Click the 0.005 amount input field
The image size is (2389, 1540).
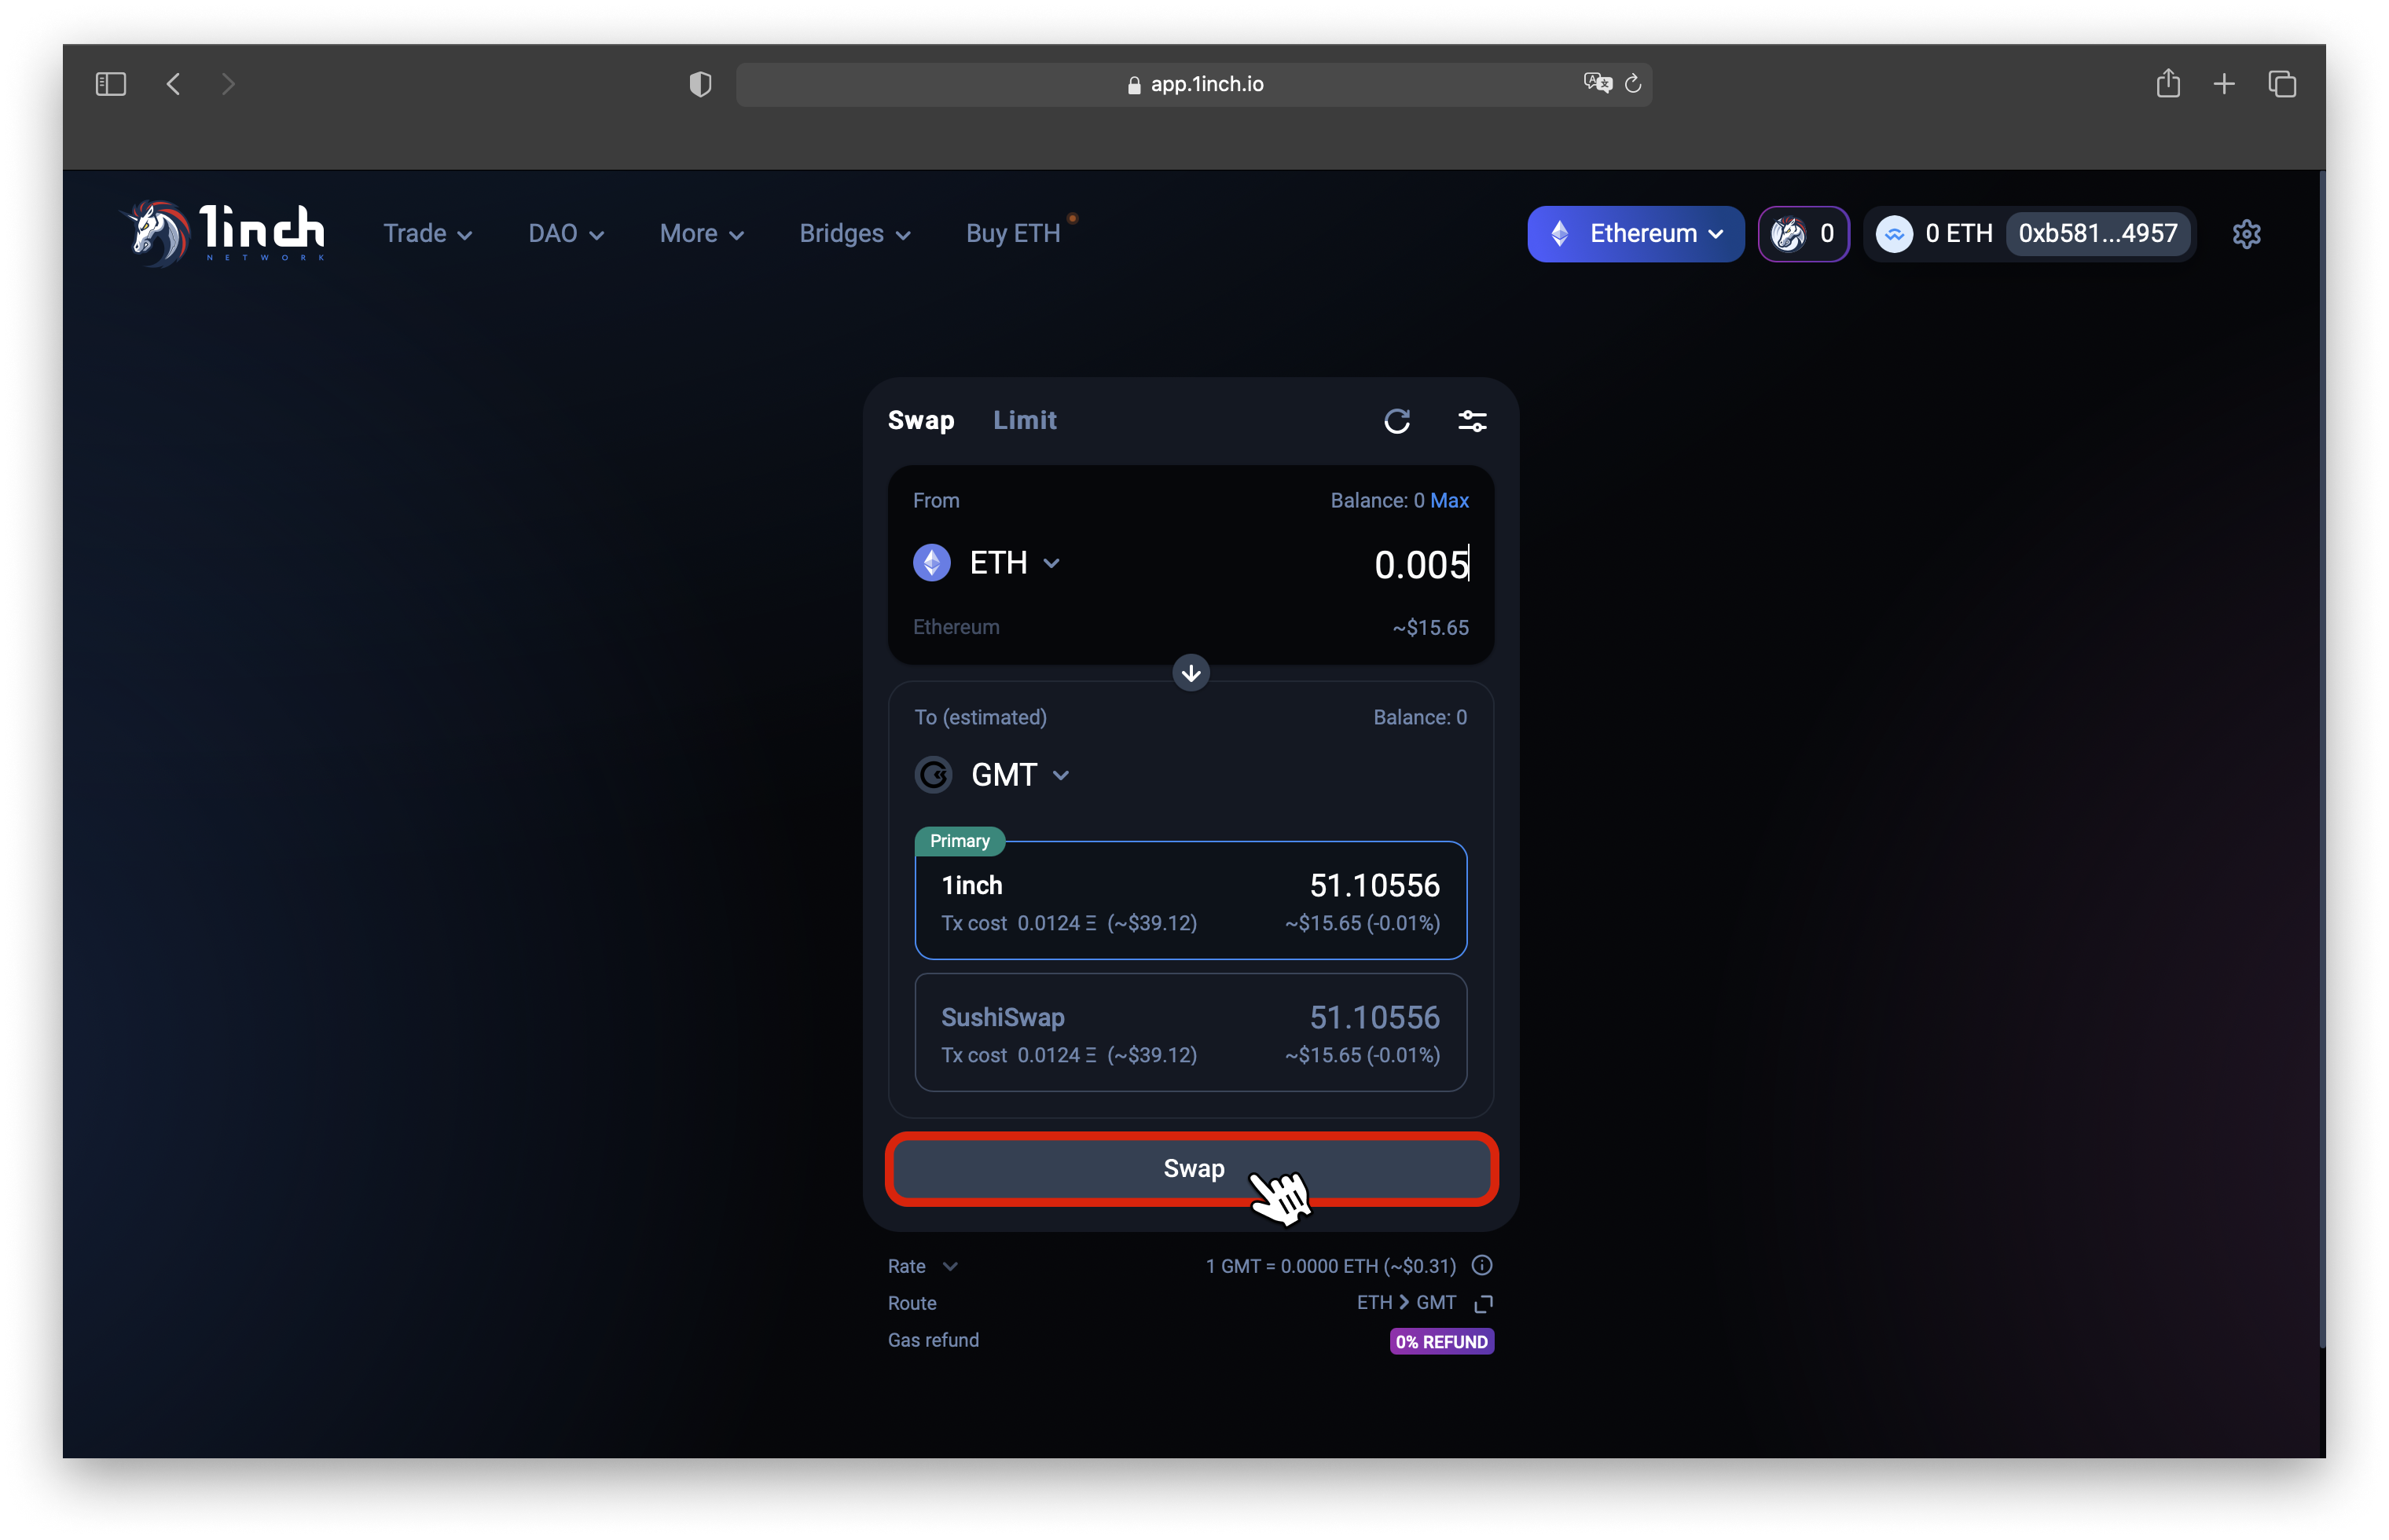click(1421, 565)
